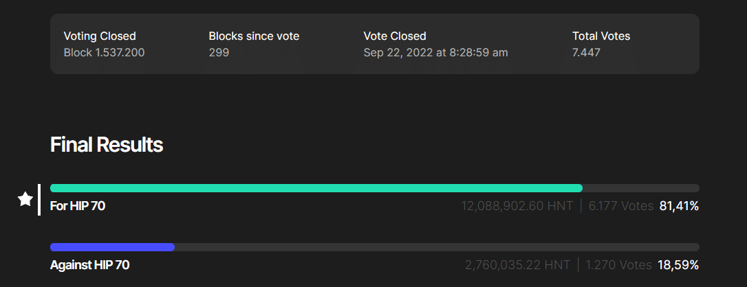Click the "1.270 Votes" count
747x287 pixels.
[619, 264]
